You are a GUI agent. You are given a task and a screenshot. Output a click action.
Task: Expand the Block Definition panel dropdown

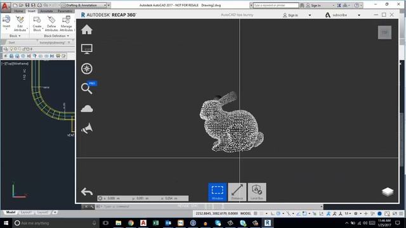[56, 36]
